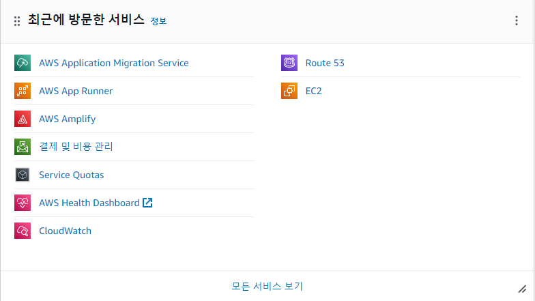Click the AWS Health Dashboard heart icon
This screenshot has width=535, height=301.
pos(23,203)
